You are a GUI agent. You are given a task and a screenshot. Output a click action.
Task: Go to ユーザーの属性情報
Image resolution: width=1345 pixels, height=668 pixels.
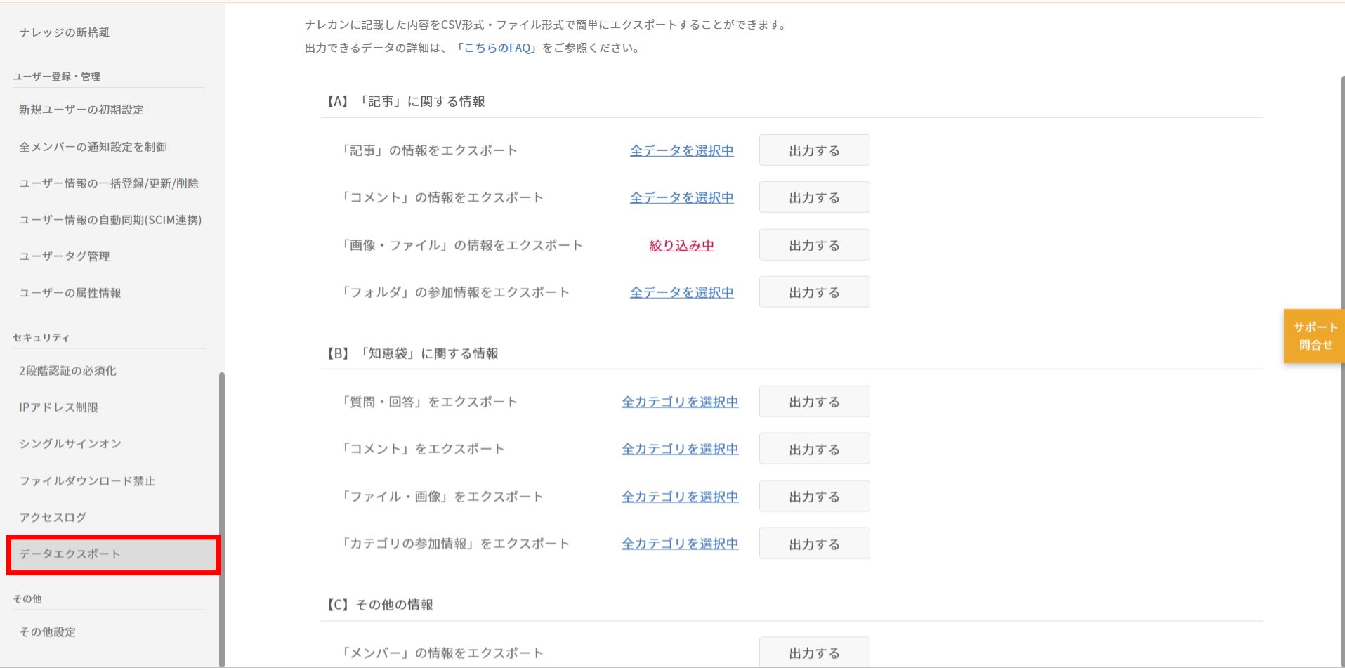pos(70,293)
